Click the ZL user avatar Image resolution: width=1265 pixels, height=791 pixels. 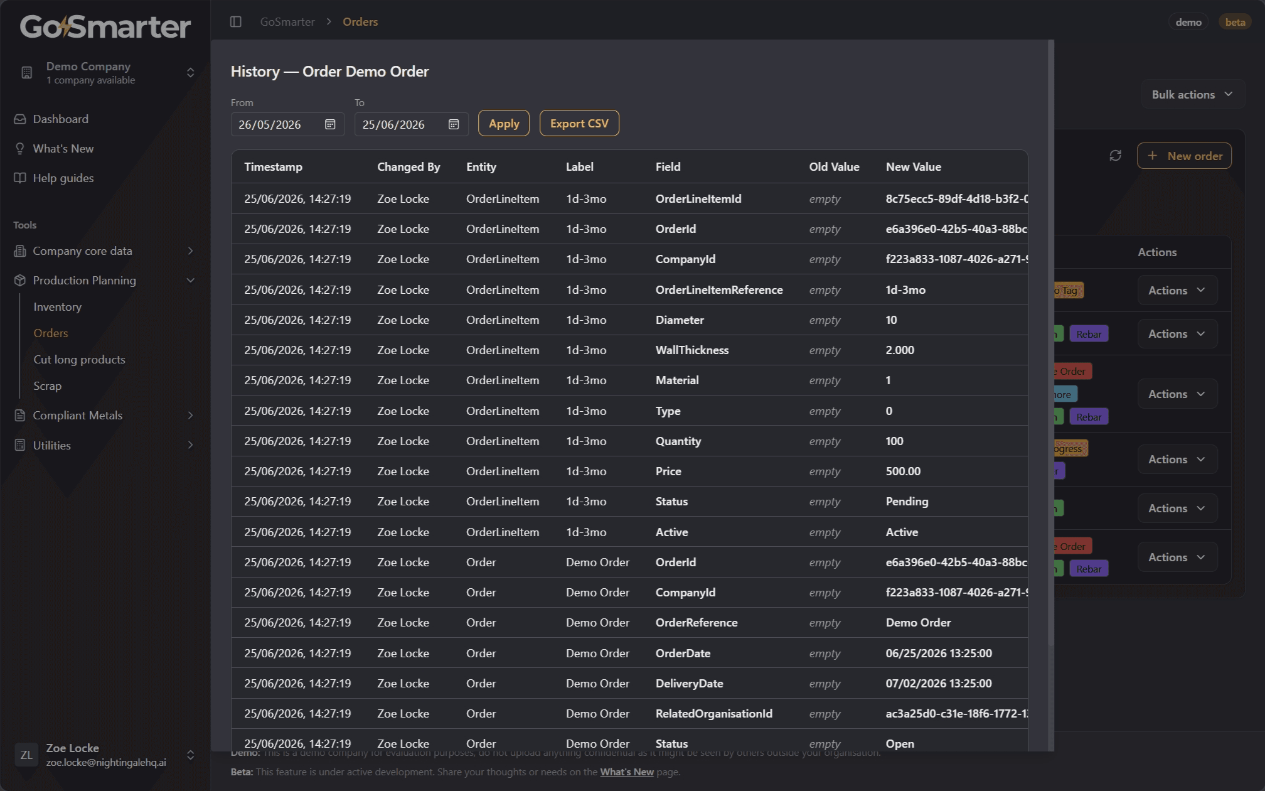click(x=26, y=755)
